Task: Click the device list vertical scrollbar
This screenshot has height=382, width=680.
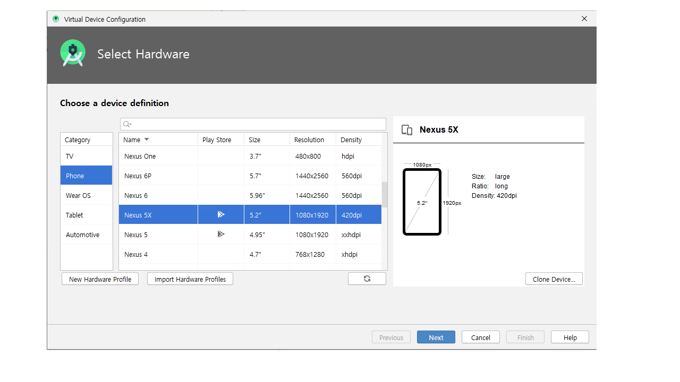Action: [x=385, y=195]
